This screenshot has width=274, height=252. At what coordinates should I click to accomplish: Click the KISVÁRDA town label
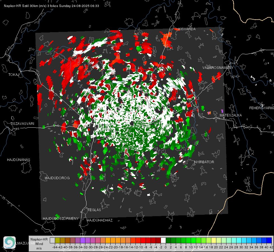(187, 29)
